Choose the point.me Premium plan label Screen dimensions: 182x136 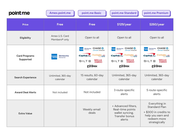156,13
